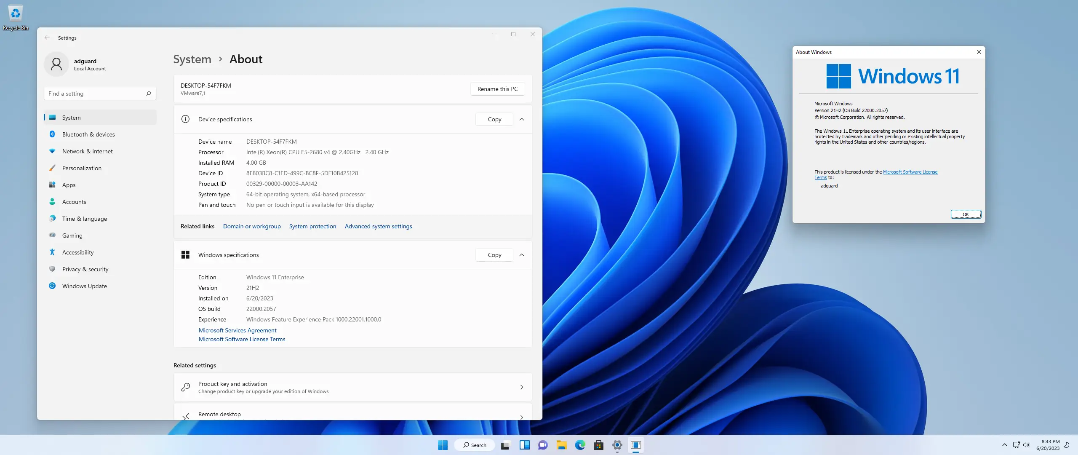Expand Product key and activation
The height and width of the screenshot is (455, 1078).
point(521,387)
